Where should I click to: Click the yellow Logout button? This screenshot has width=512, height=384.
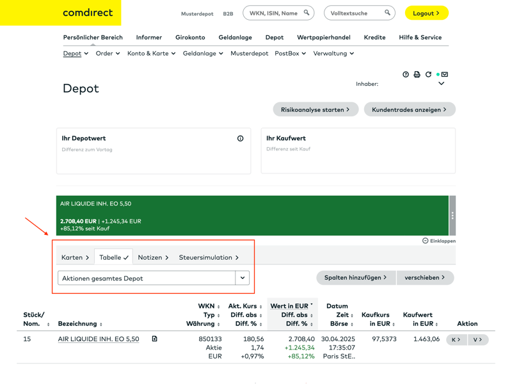coord(426,13)
